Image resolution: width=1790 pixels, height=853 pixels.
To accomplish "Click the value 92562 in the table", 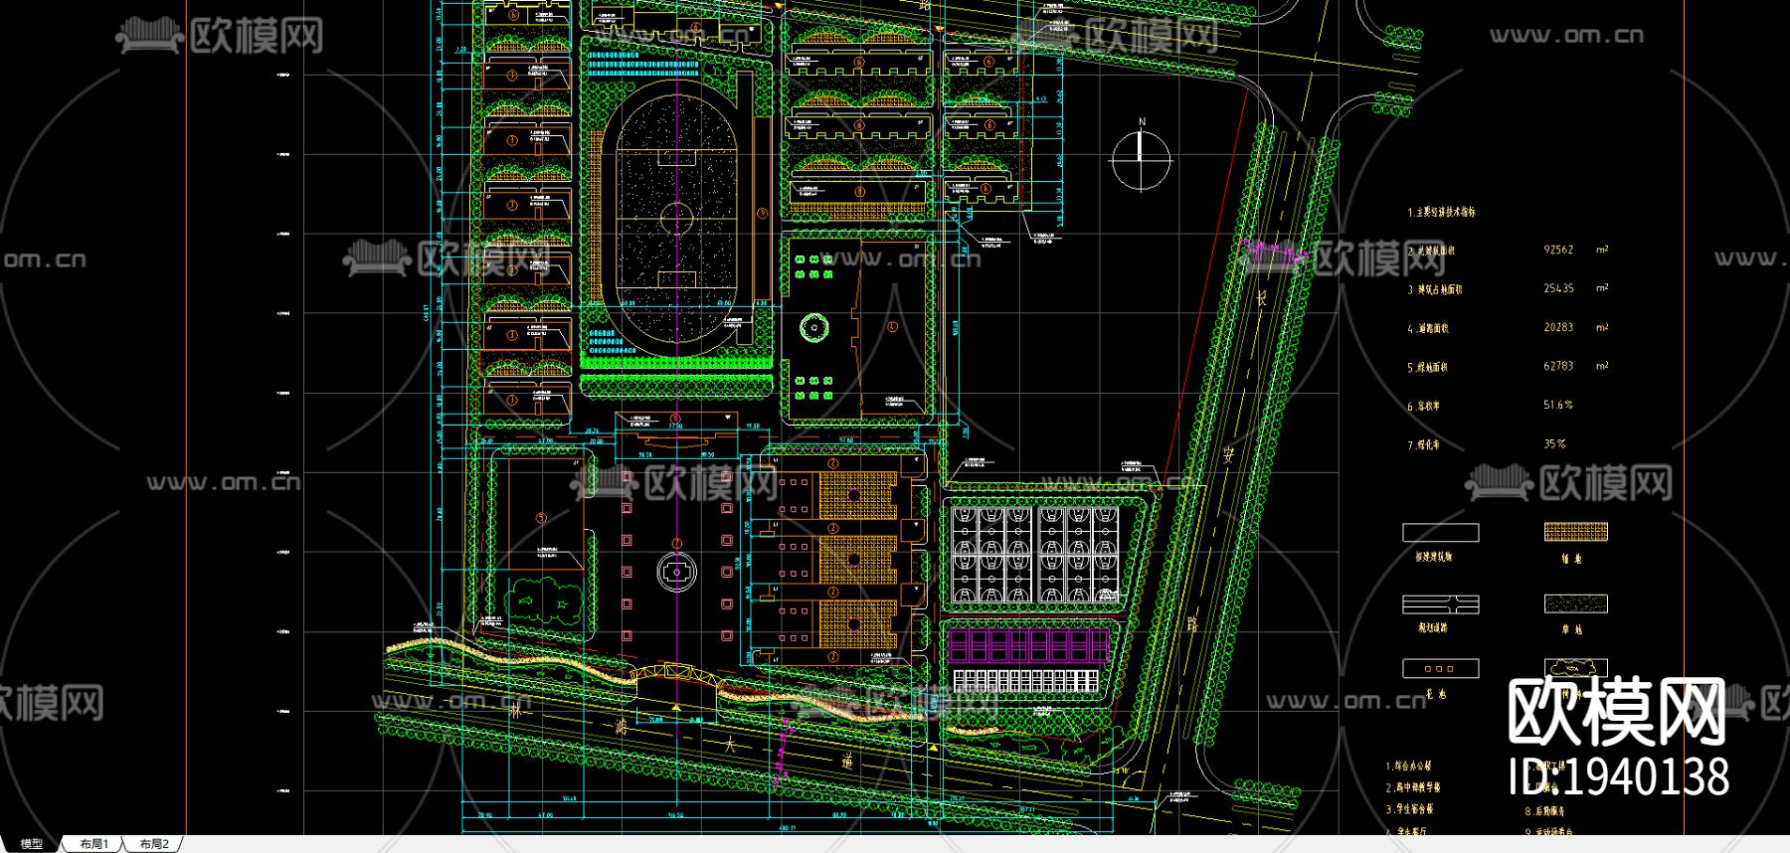I will tap(1558, 251).
